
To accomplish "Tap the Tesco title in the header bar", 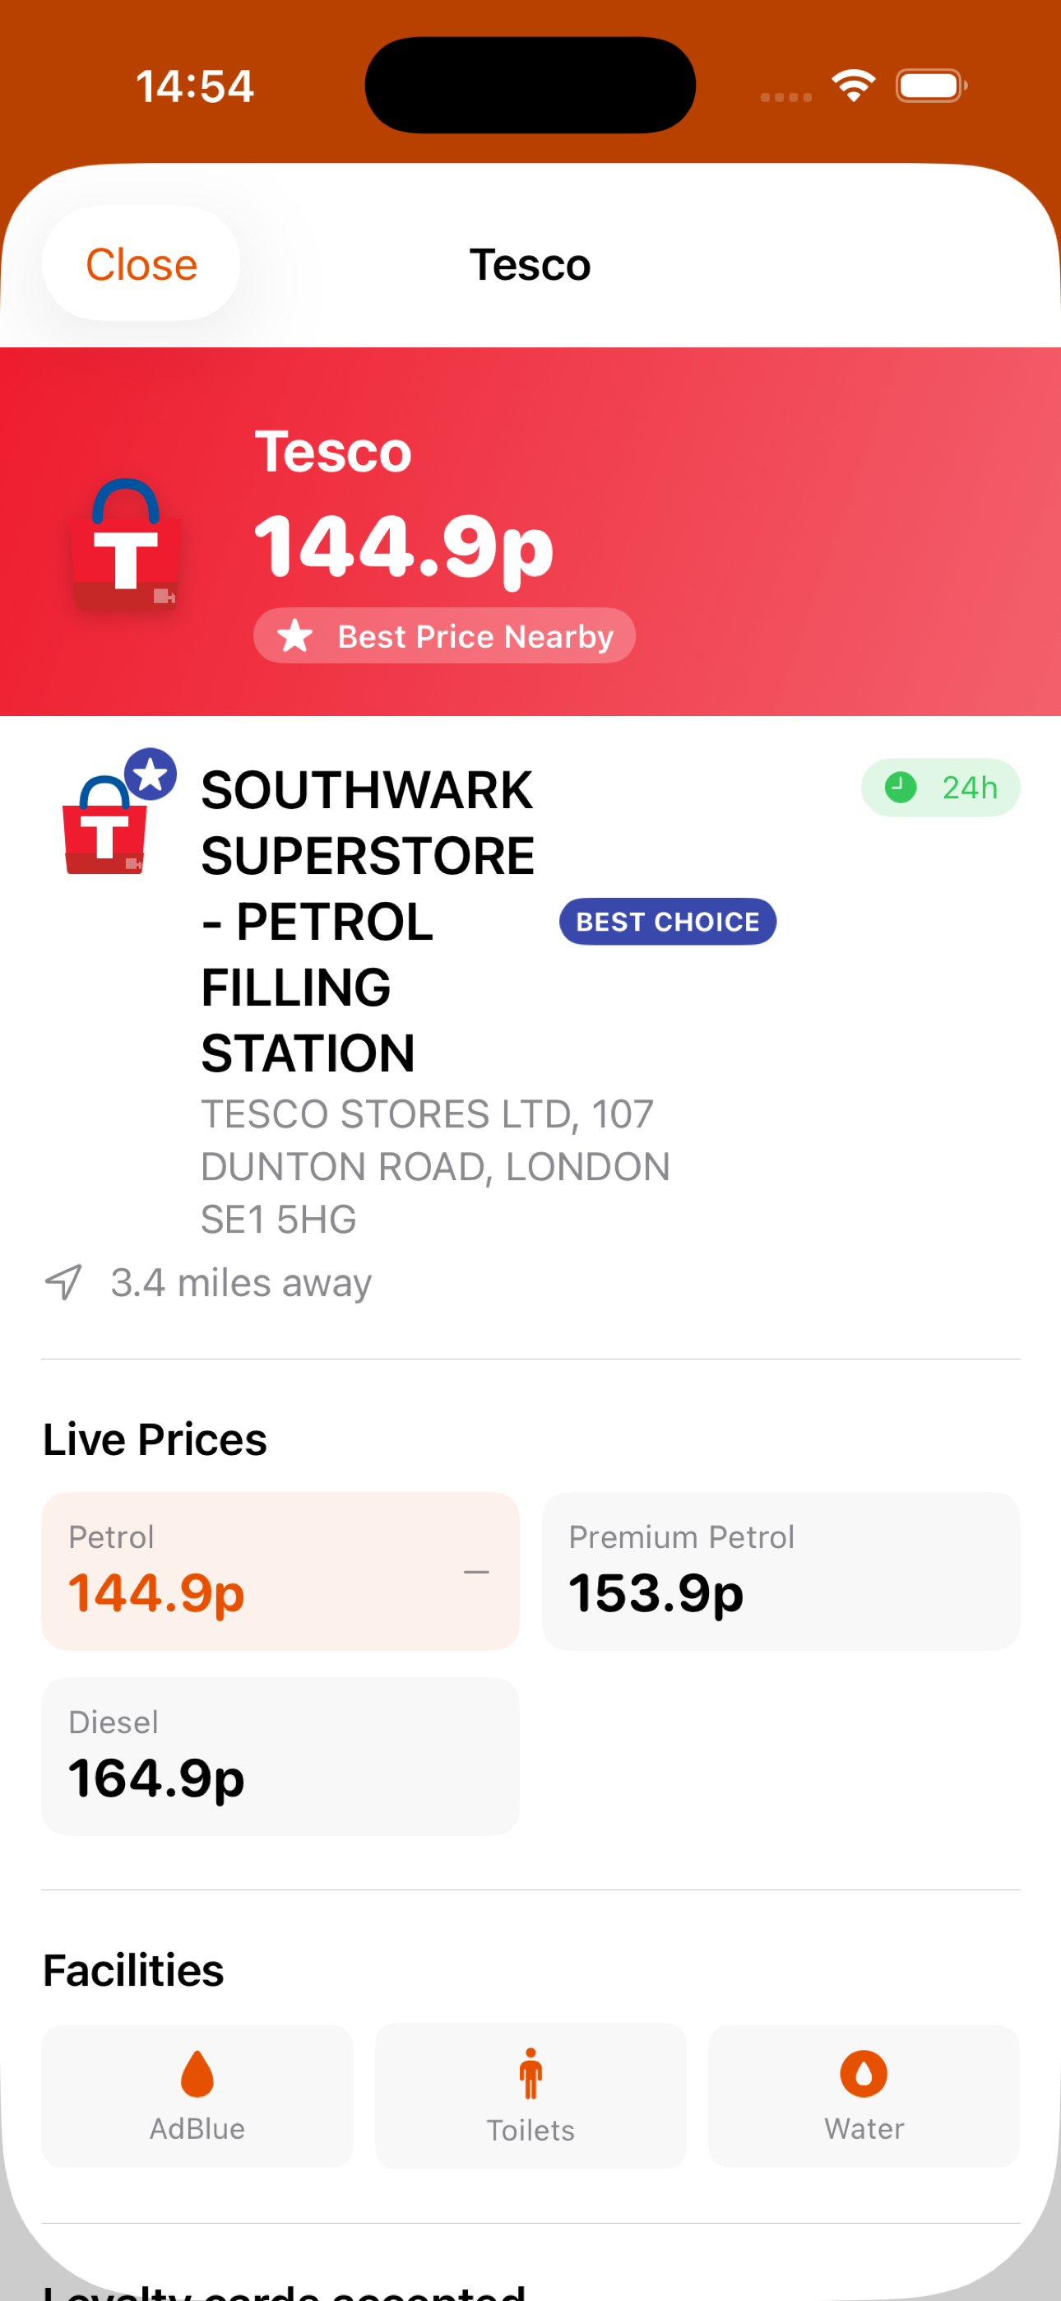I will pos(530,263).
